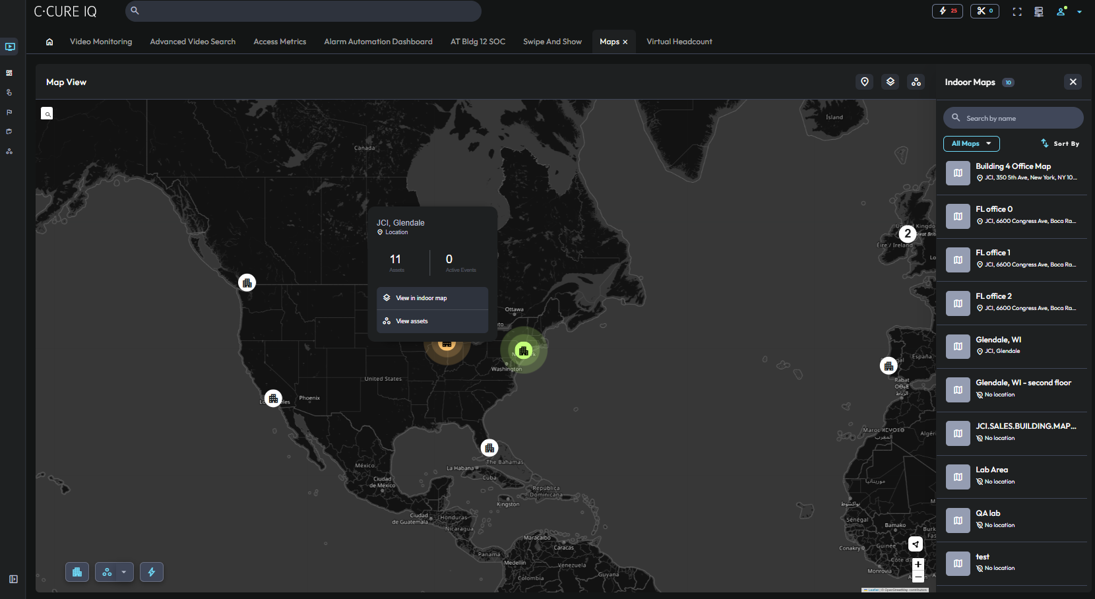Expand the assets filter dropdown arrow
Viewport: 1095px width, 599px height.
(124, 572)
